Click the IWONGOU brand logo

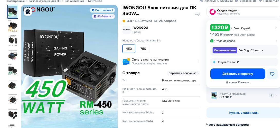coord(127,30)
